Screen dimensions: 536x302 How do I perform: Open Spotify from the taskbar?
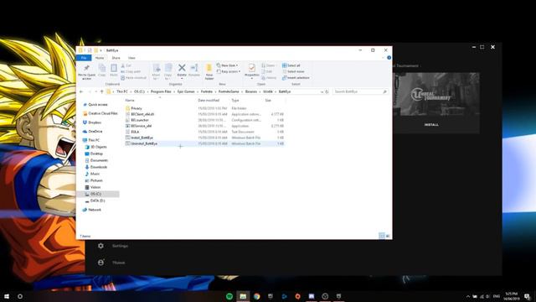[229, 296]
